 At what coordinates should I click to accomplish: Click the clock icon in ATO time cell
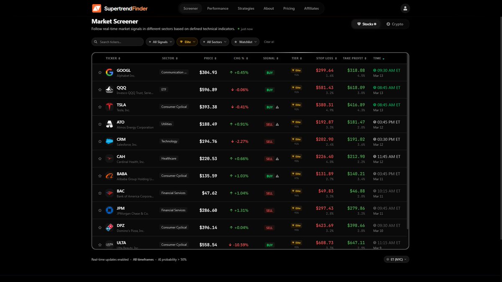[x=375, y=122]
